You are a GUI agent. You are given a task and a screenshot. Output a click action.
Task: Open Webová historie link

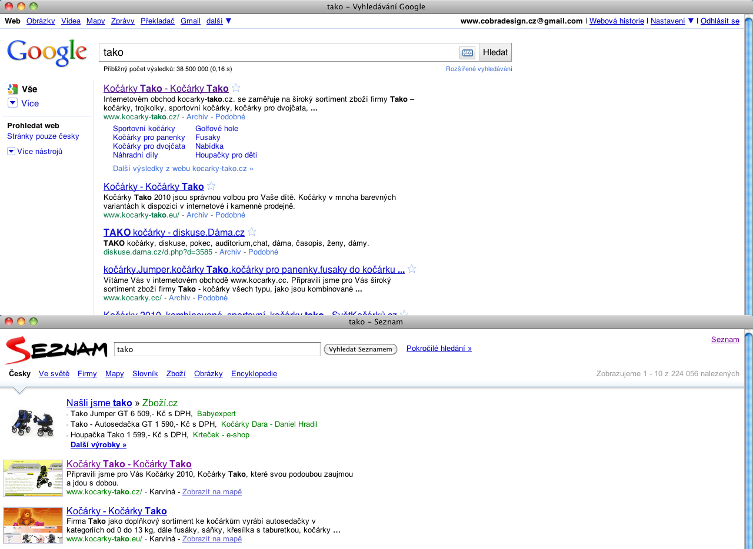tap(617, 21)
